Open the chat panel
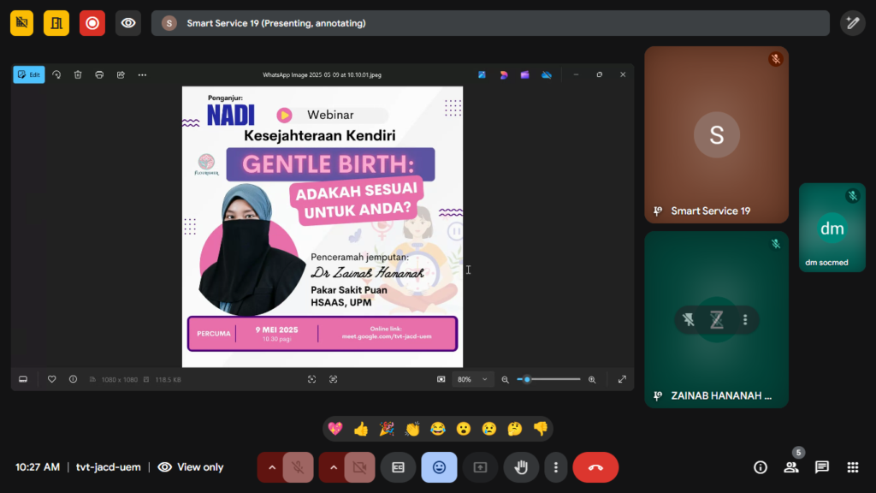 [822, 467]
